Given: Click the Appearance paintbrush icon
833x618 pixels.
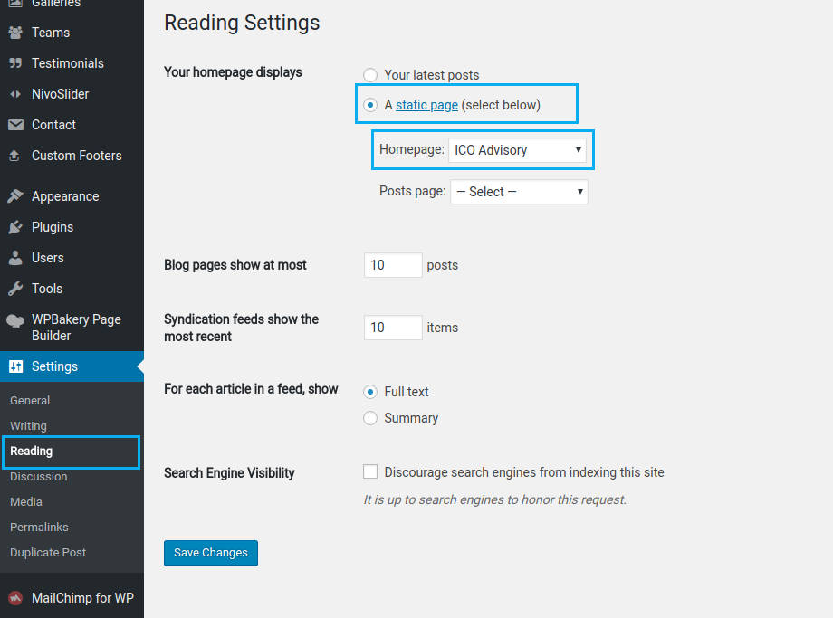Looking at the screenshot, I should click(15, 196).
